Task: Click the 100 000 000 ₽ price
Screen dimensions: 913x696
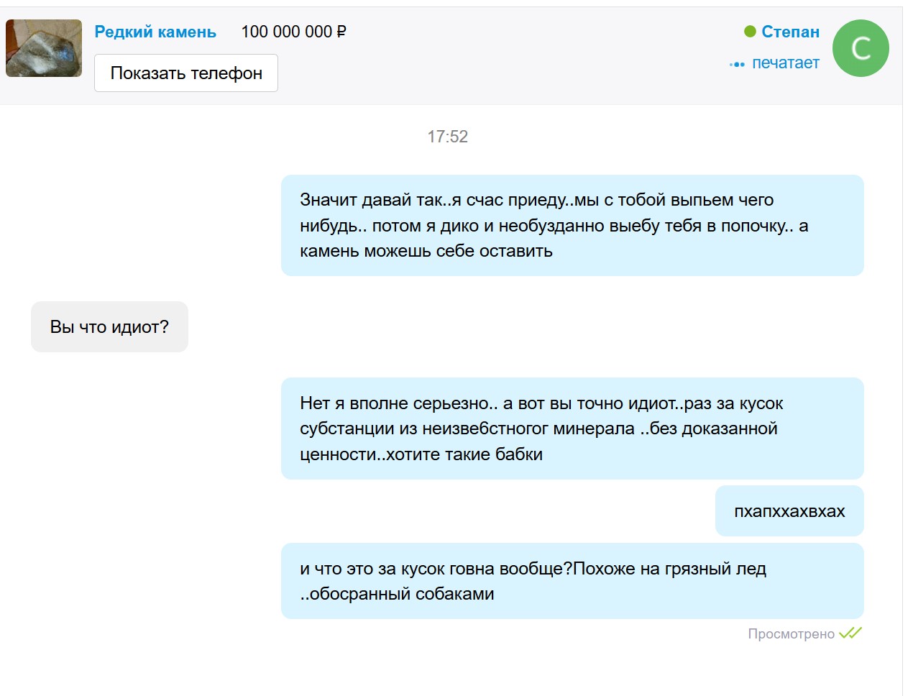Action: (x=293, y=32)
